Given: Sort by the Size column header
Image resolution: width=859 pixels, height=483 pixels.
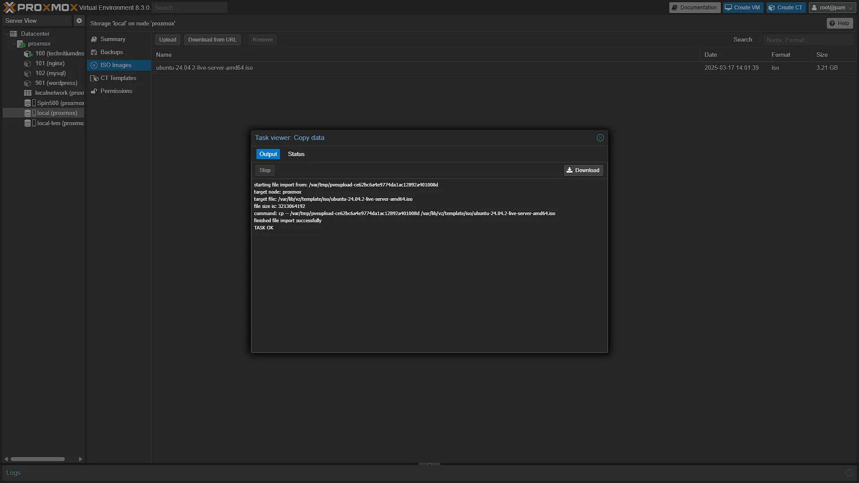Looking at the screenshot, I should pyautogui.click(x=834, y=55).
